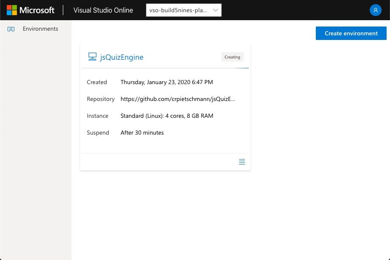
Task: Open the jsQuizEngine card hamburger menu
Action: [x=242, y=162]
